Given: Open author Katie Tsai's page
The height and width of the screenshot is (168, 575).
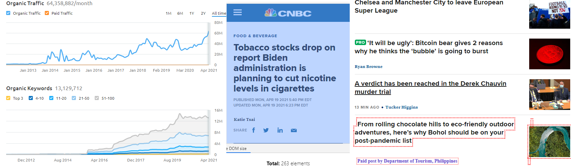Looking at the screenshot, I should (244, 120).
